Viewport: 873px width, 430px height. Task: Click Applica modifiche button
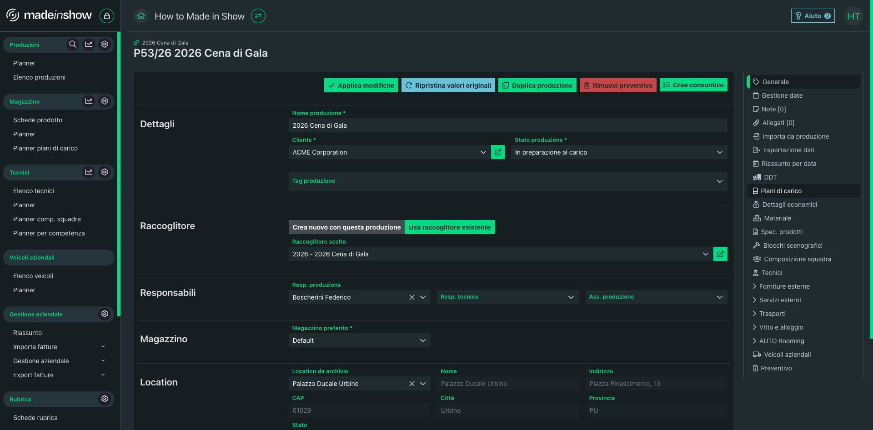pyautogui.click(x=361, y=85)
